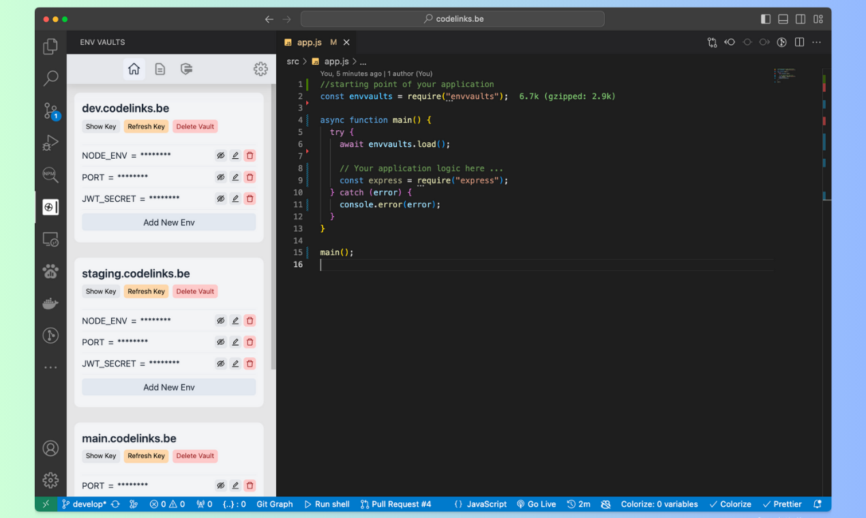Reveal NODE_ENV value in staging.codelinks.be
This screenshot has height=518, width=866.
pyautogui.click(x=220, y=320)
